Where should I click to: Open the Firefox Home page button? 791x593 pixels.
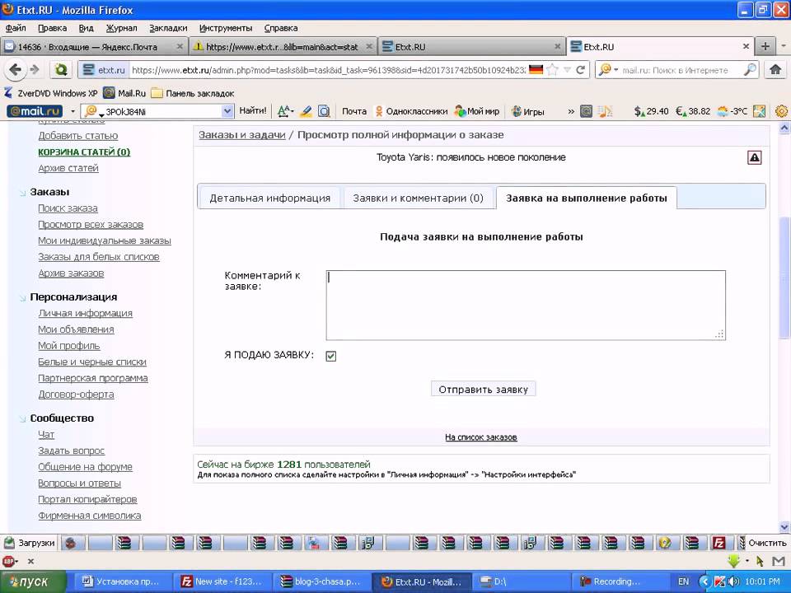pos(775,69)
